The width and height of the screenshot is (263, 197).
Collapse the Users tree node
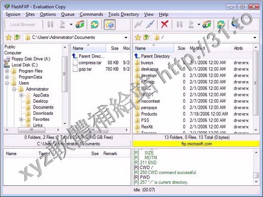[7, 83]
